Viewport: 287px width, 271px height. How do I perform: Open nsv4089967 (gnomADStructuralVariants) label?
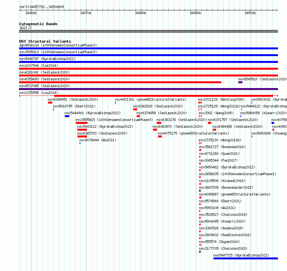(x=235, y=194)
